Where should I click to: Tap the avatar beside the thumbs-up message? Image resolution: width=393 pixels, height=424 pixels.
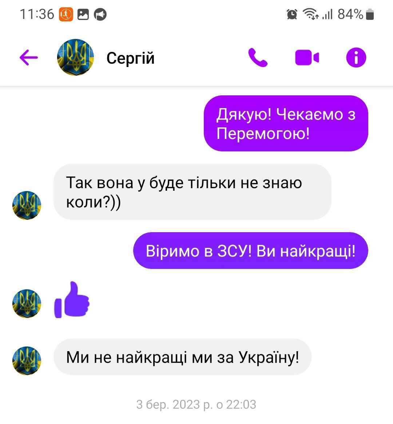tap(27, 304)
